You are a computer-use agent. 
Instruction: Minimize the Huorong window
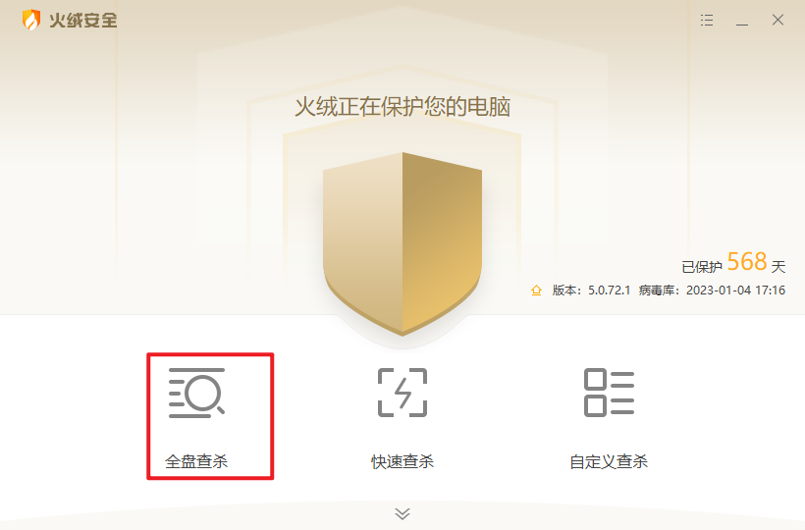[x=742, y=21]
